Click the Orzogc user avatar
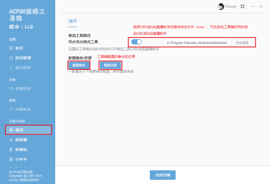Screen dimensions: 270x184 (x=221, y=7)
